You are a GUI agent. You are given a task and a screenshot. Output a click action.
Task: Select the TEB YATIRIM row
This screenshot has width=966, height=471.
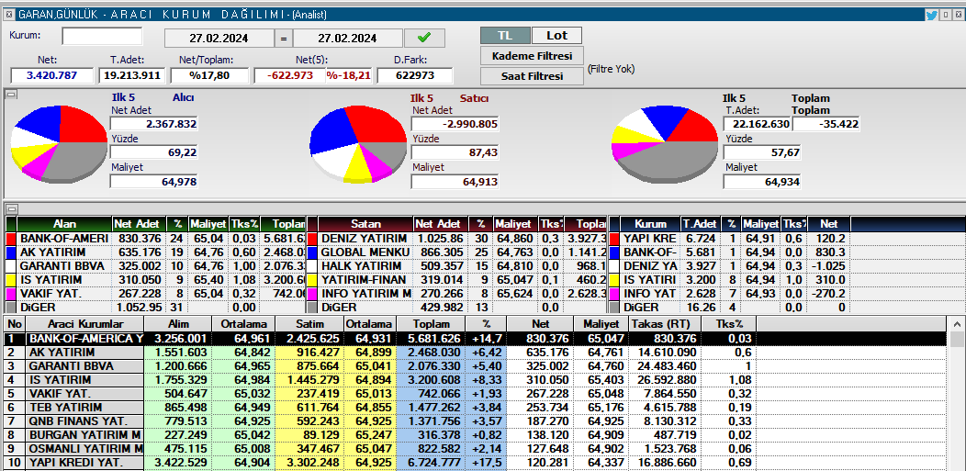tap(476, 407)
